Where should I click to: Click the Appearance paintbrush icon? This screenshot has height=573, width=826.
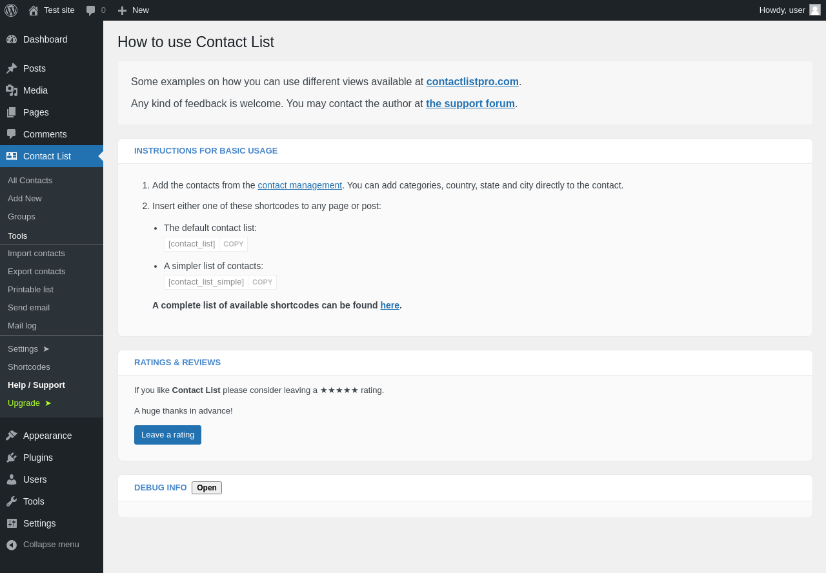[x=12, y=436]
